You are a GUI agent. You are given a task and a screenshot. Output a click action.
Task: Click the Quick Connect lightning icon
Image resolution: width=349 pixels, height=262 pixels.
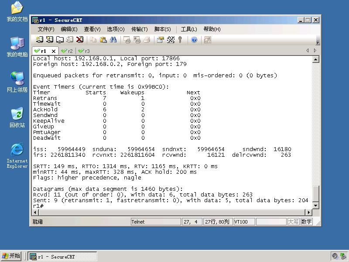pyautogui.click(x=49, y=40)
